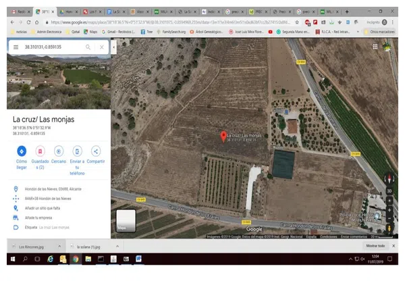
Task: Click Añade tu empresa link
Action: [38, 218]
